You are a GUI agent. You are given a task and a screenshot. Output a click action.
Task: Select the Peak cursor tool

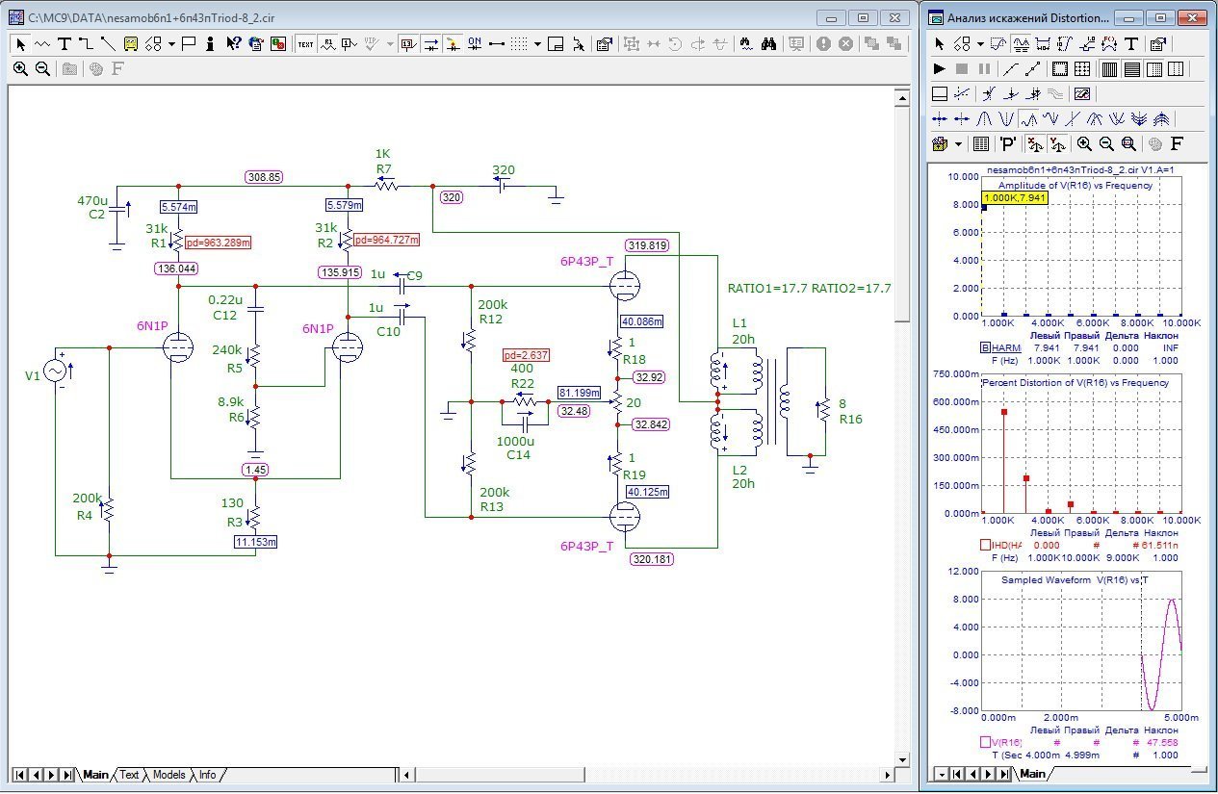984,119
